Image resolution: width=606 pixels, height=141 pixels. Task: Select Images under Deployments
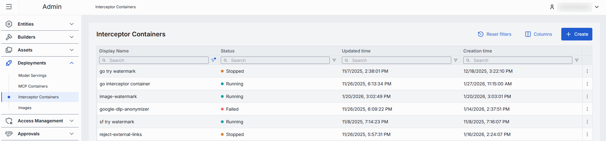tap(25, 108)
